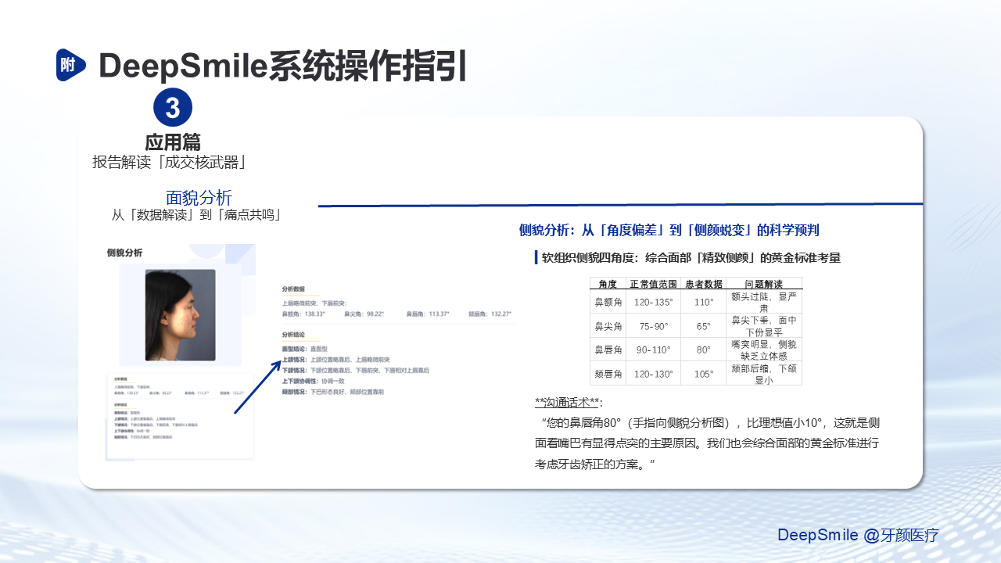Click the numbered circle 3 icon
The height and width of the screenshot is (563, 1001).
coord(173,108)
